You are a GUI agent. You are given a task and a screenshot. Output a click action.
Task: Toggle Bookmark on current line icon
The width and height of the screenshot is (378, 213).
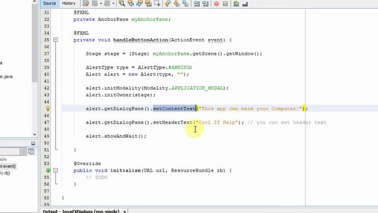click(185, 4)
